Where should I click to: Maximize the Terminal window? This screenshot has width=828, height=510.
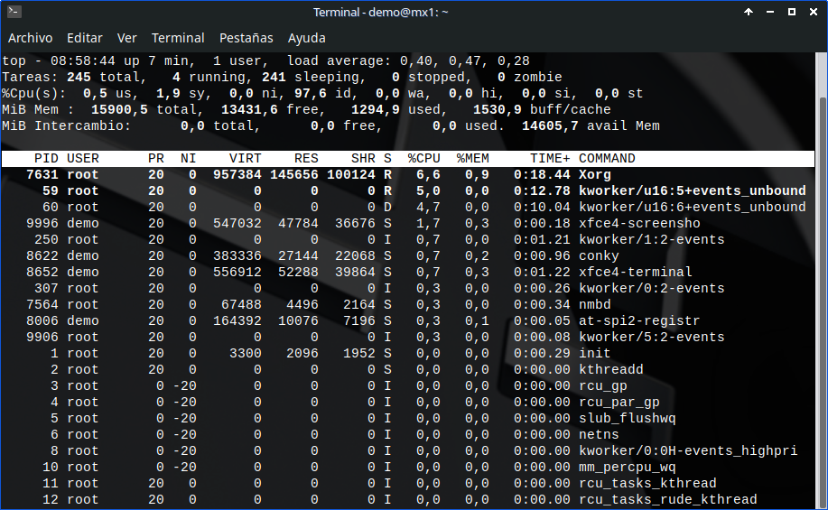click(792, 12)
